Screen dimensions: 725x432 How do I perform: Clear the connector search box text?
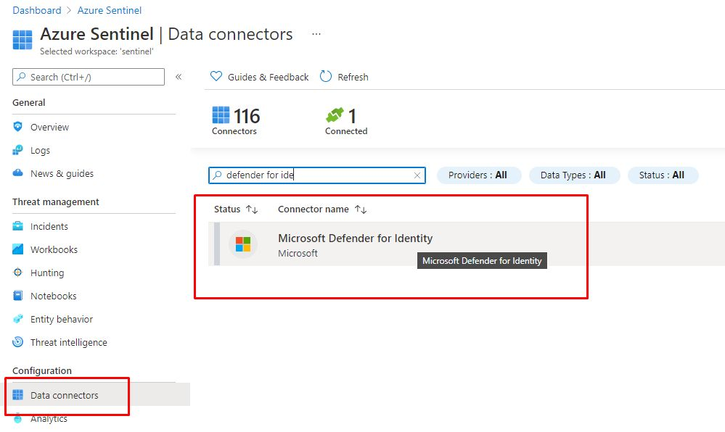(x=417, y=175)
